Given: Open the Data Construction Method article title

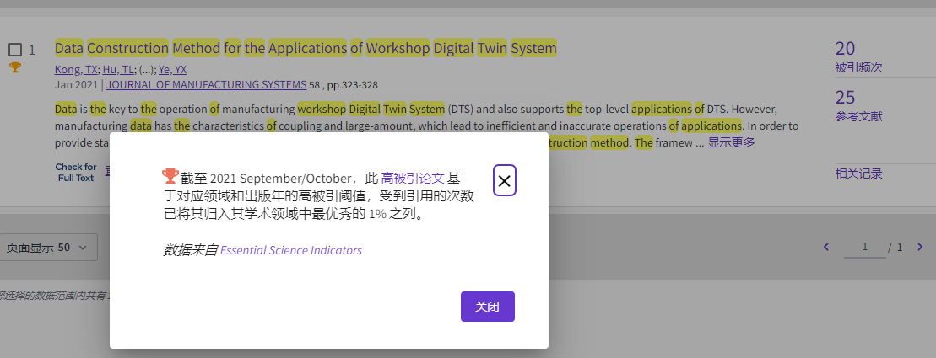Looking at the screenshot, I should [306, 48].
